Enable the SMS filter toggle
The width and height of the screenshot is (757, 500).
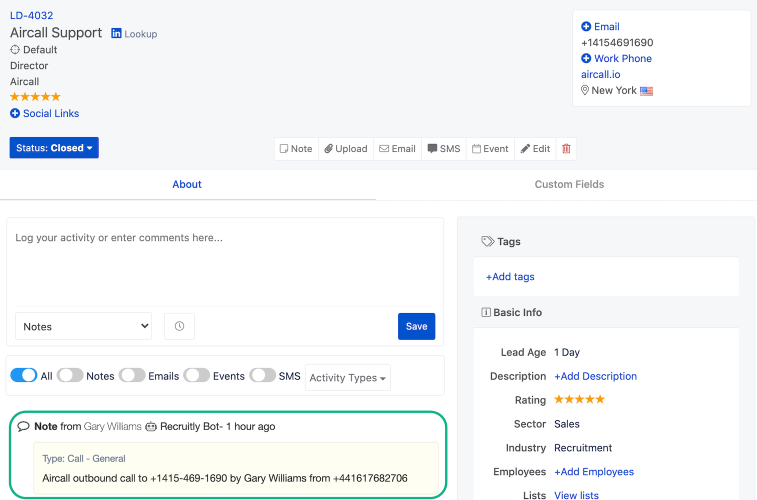[262, 375]
